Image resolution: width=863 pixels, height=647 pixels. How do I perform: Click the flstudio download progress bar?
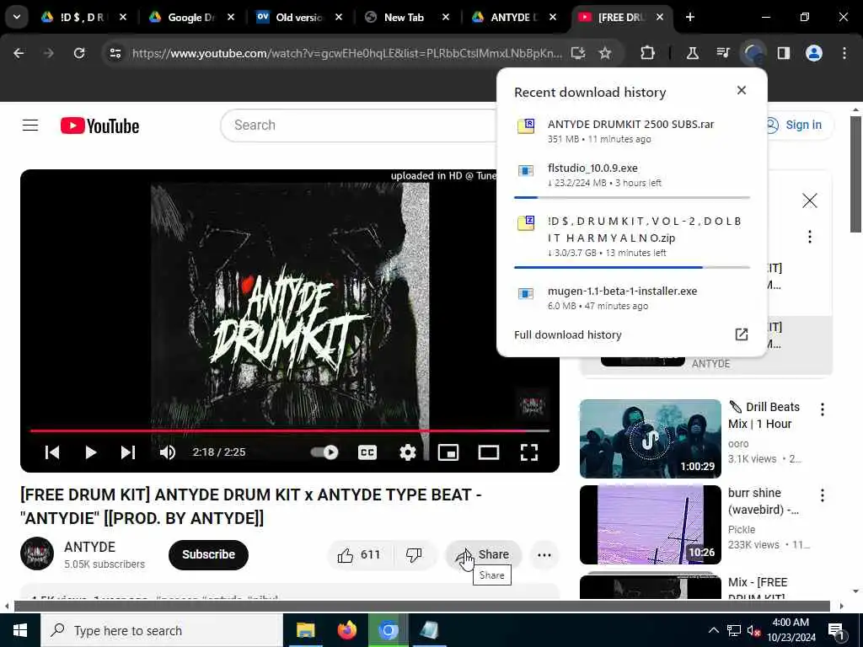631,197
